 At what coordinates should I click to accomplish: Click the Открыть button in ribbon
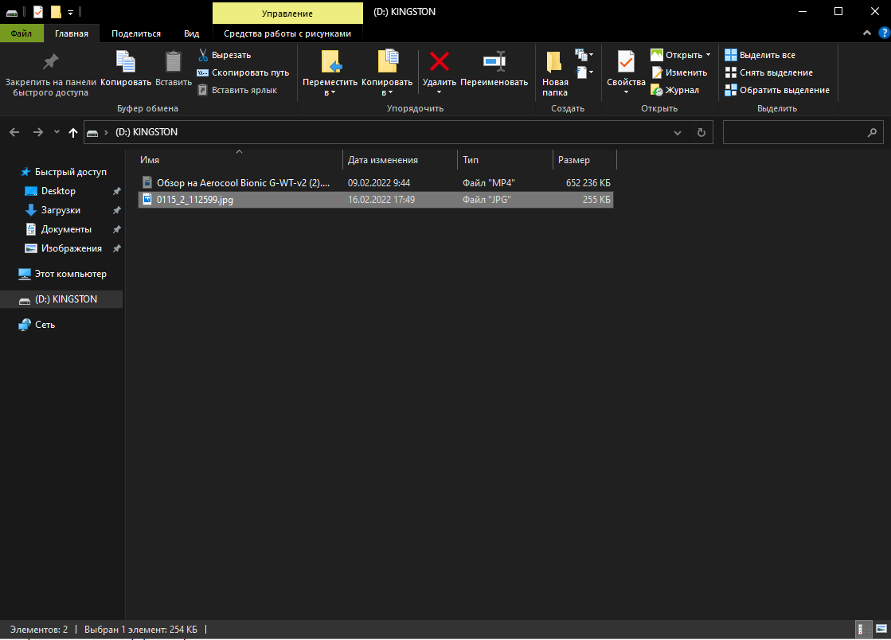tap(677, 55)
